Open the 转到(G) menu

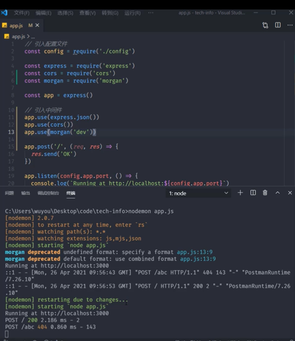110,13
